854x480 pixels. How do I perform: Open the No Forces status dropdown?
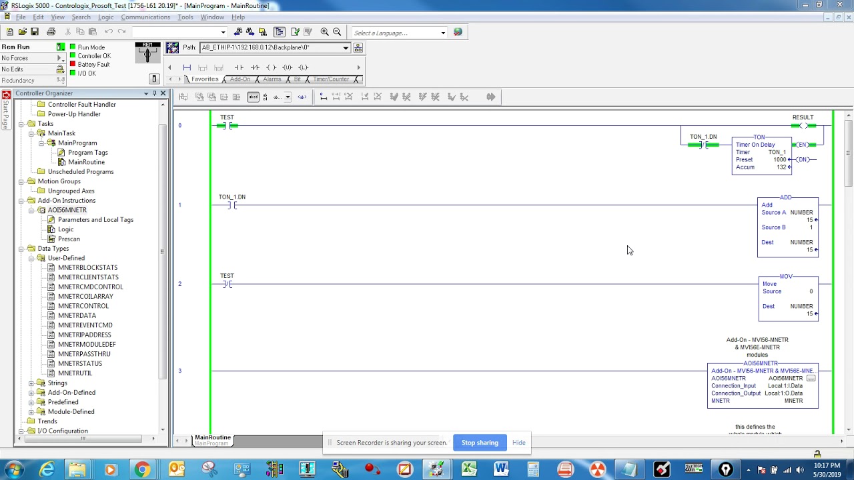[x=60, y=59]
